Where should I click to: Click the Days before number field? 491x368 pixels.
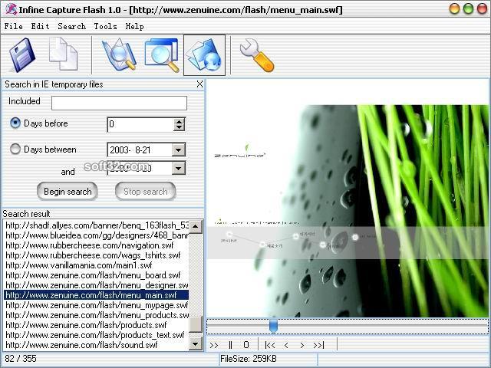point(140,124)
